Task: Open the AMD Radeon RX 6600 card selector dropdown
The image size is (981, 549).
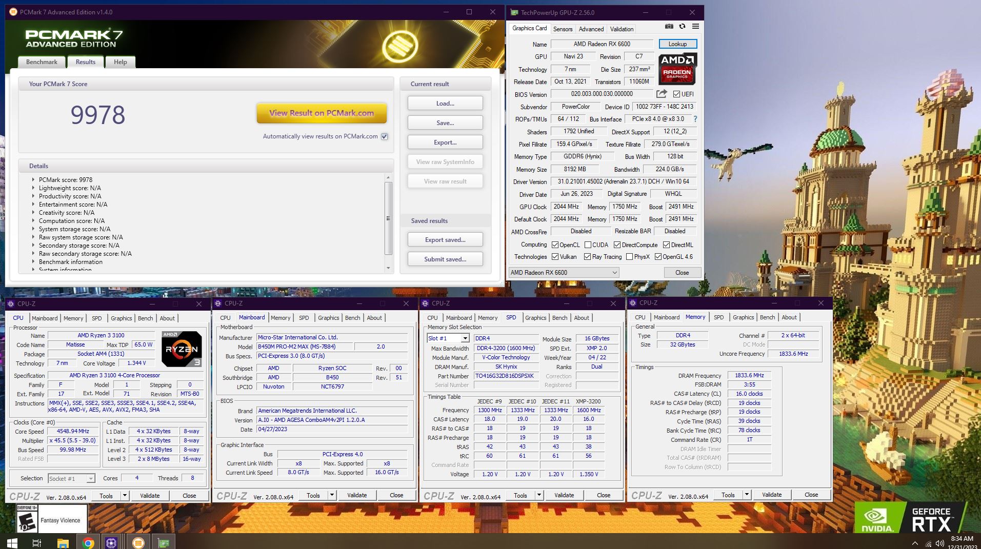Action: [564, 273]
